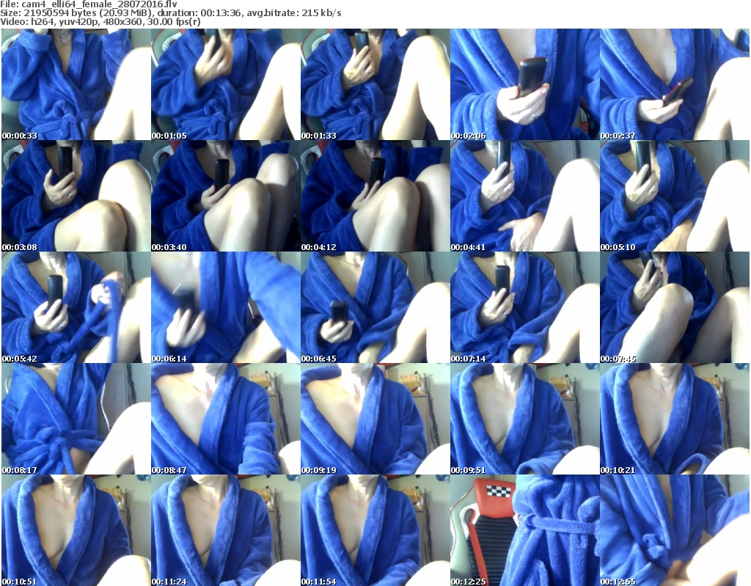This screenshot has width=751, height=586.
Task: Select the thumbnail timestamped 00:05:10
Action: tap(675, 196)
